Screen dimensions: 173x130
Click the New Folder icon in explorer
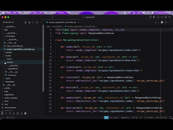[x=29, y=22]
